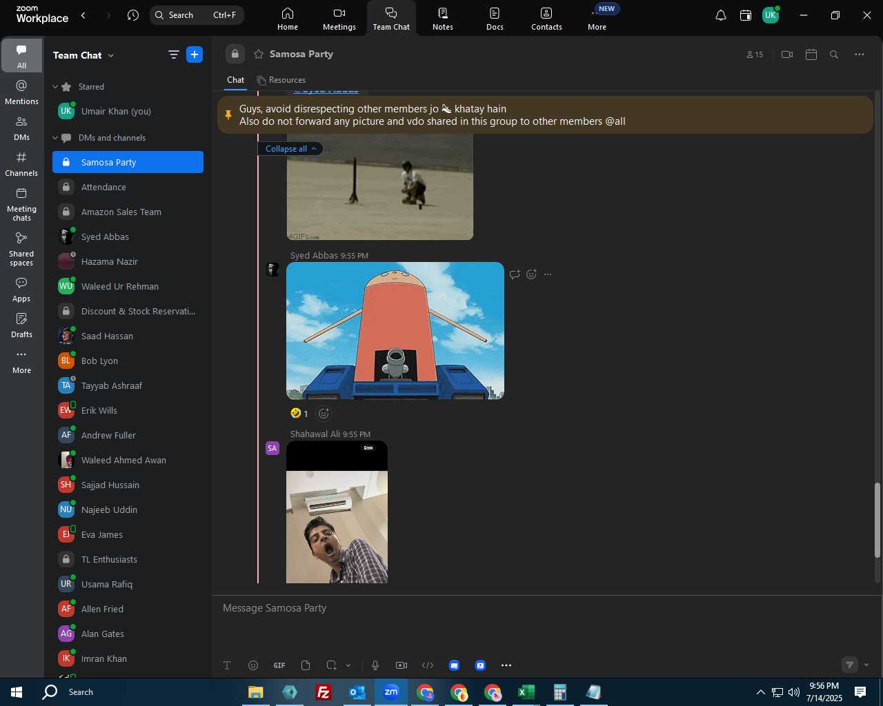
Task: Open more composer options ellipsis
Action: [x=506, y=665]
